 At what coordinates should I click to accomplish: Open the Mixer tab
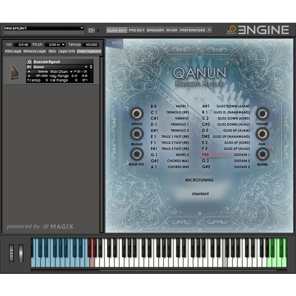tap(172, 30)
